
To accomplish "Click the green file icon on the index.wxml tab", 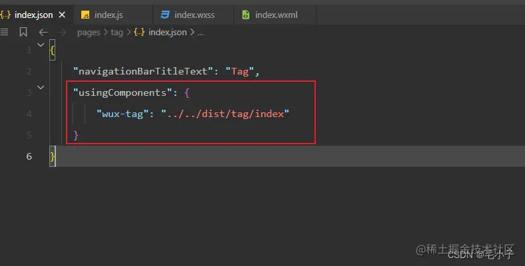I will (x=246, y=15).
